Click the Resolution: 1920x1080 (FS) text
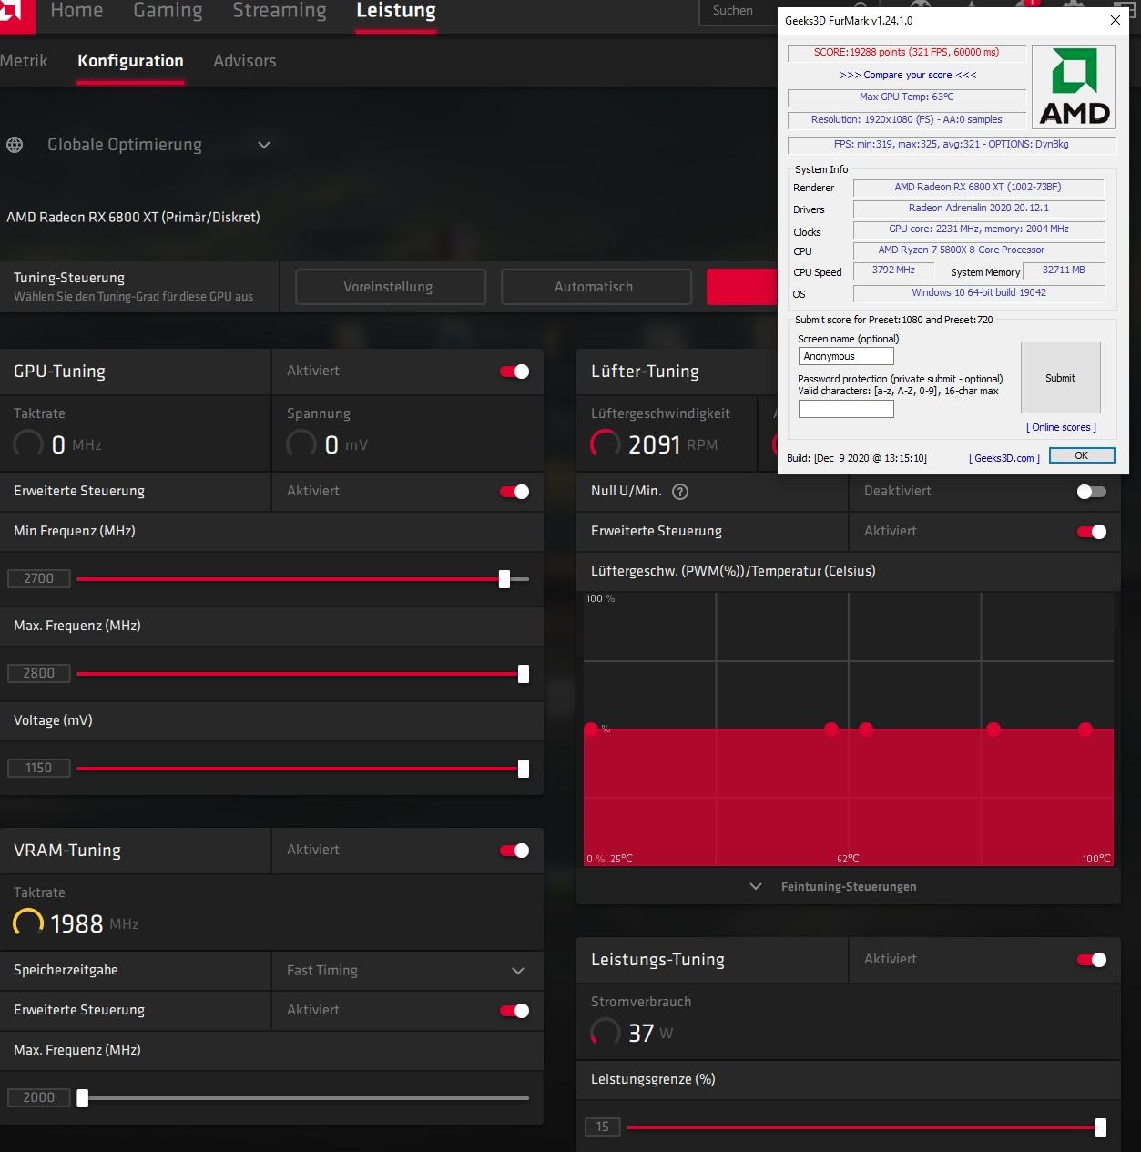This screenshot has height=1152, width=1141. pyautogui.click(x=906, y=119)
